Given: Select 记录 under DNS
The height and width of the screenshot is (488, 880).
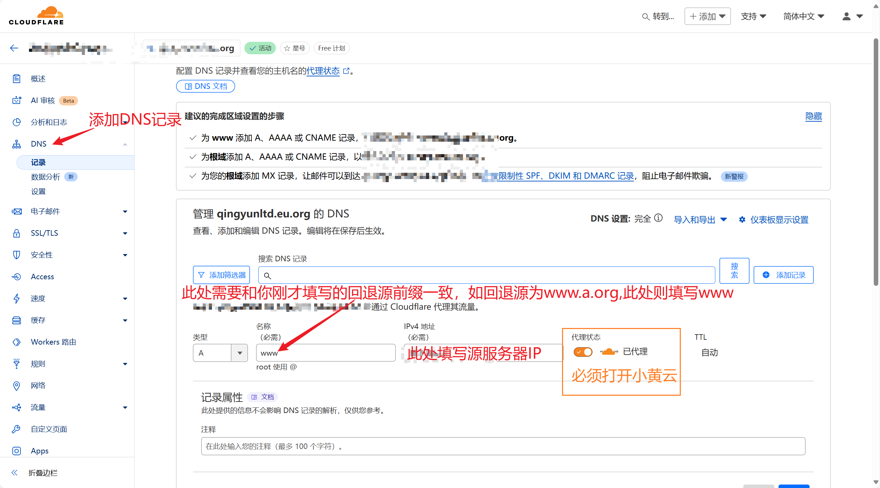Looking at the screenshot, I should click(x=75, y=162).
